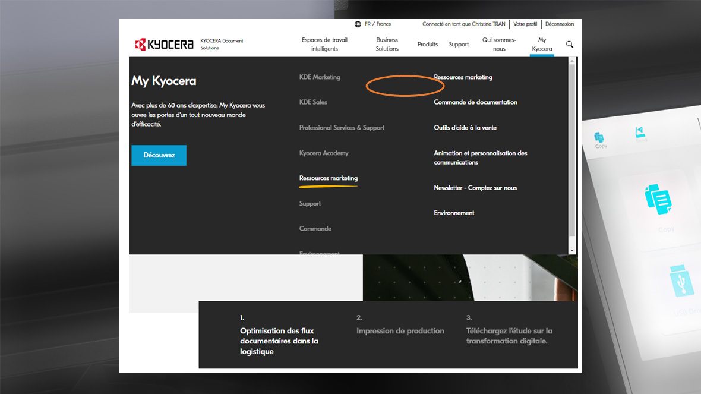Select KDE Sales submenu item
701x394 pixels.
[313, 102]
